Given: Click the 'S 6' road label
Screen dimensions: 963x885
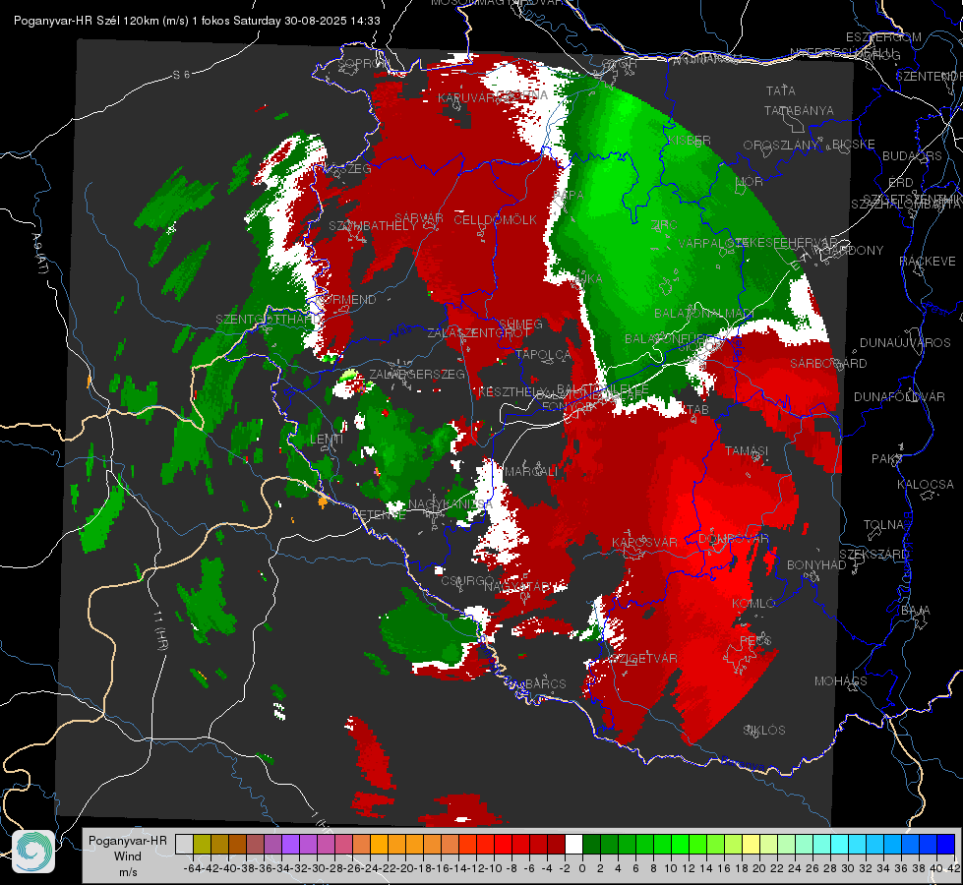Looking at the screenshot, I should 181,75.
